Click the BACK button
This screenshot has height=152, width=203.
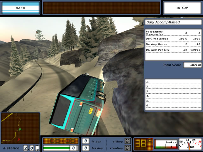coord(21,8)
